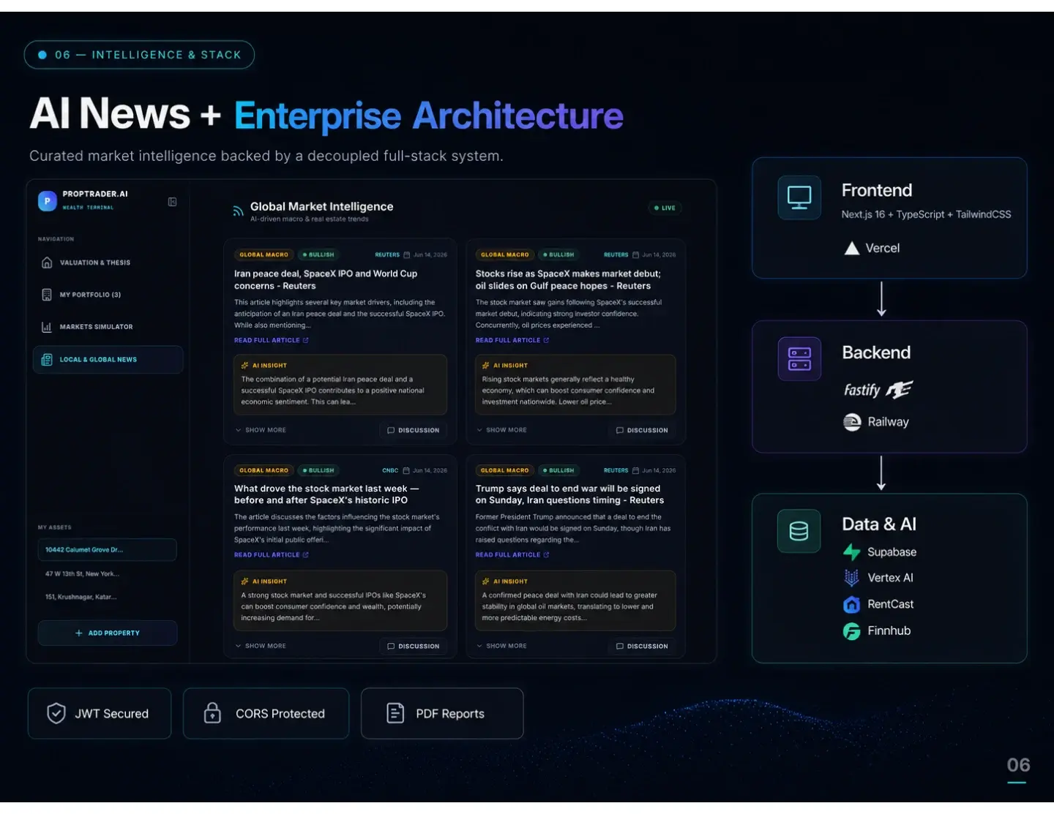
Task: Click the Frontend monitor icon
Action: [x=799, y=197]
